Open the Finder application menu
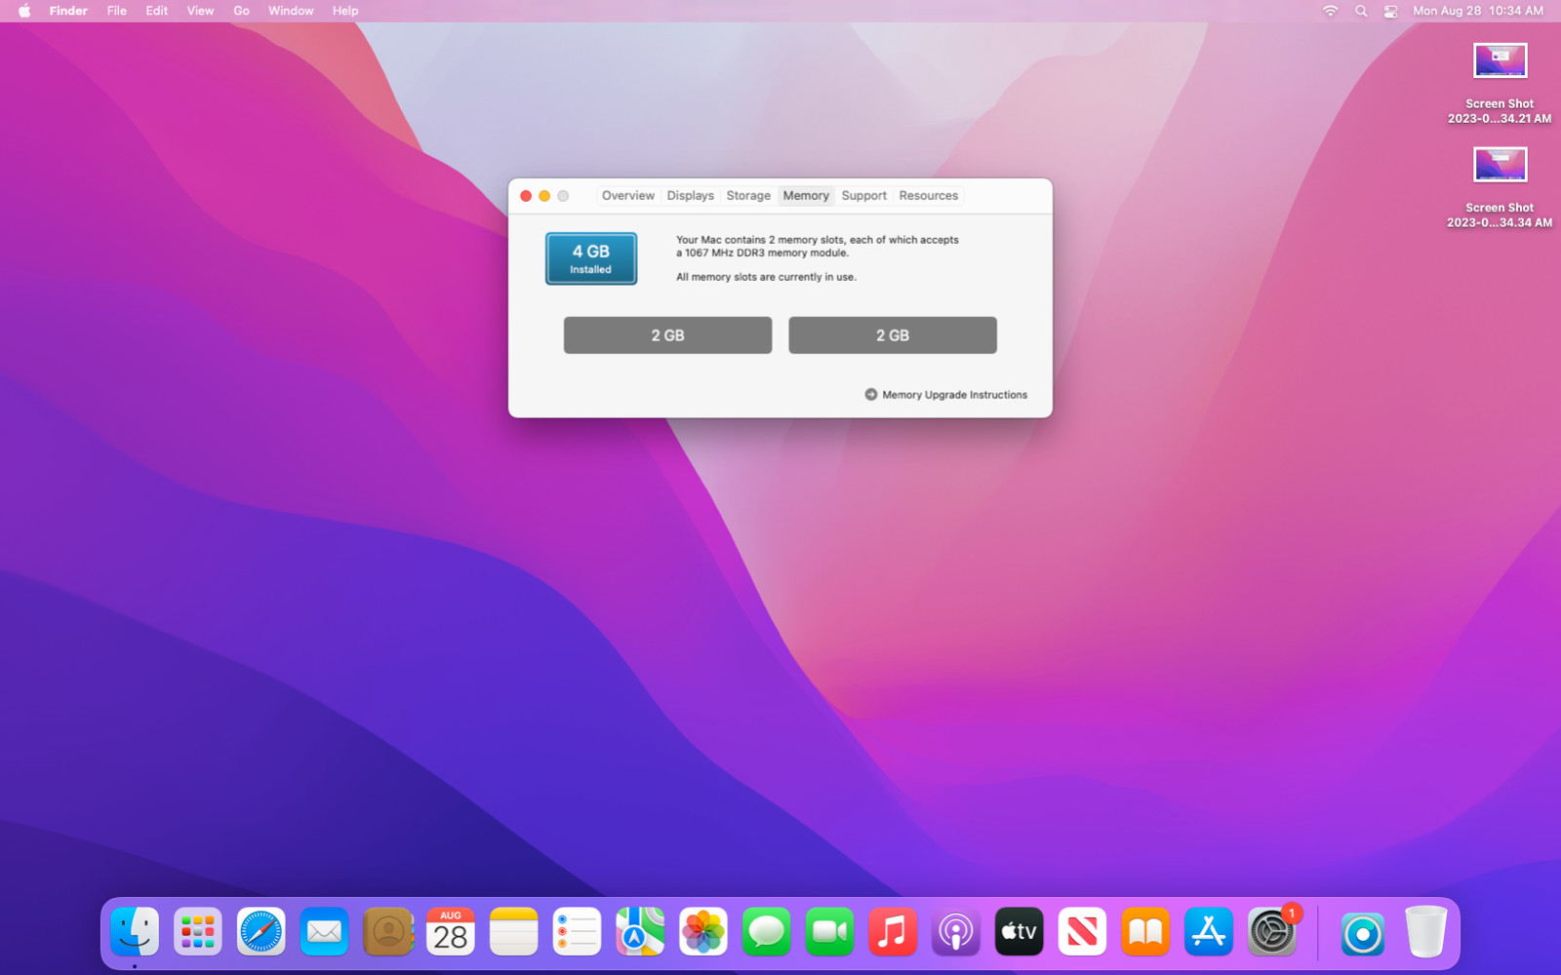 pos(68,11)
